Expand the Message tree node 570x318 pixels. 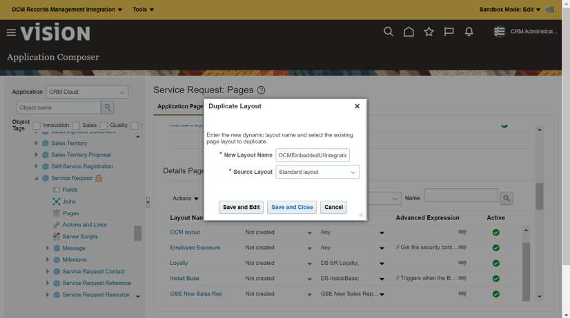(x=48, y=248)
